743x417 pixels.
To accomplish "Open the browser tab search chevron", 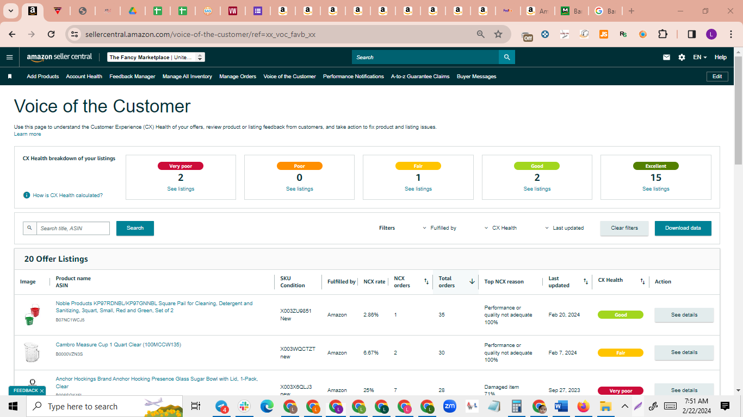I will click(10, 11).
